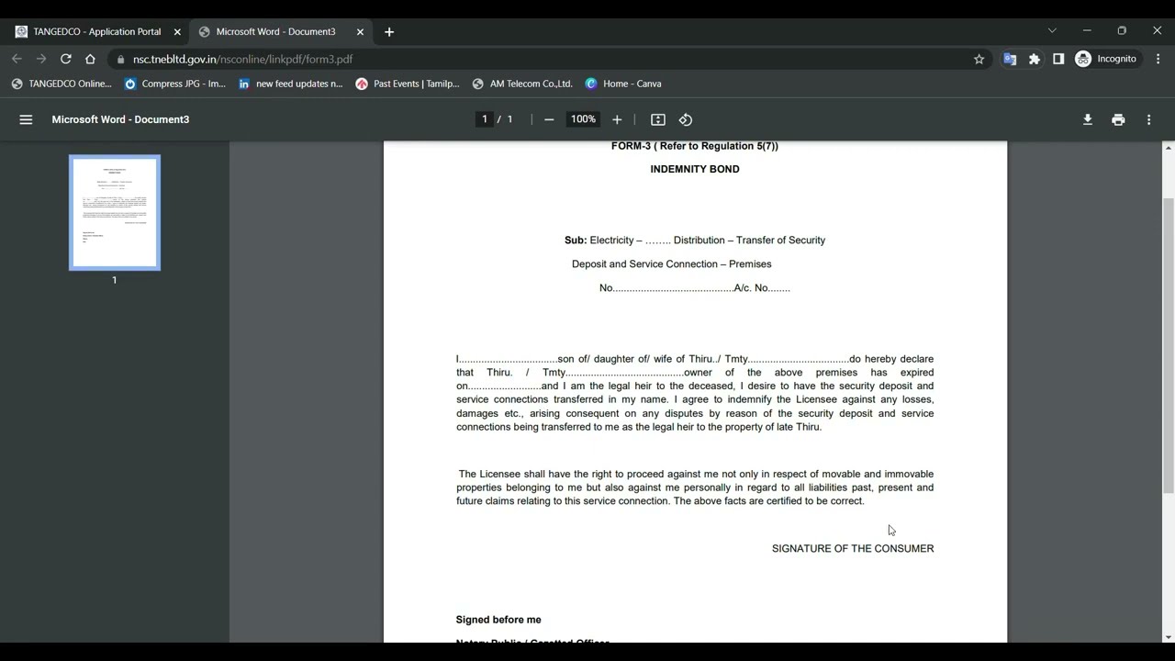This screenshot has height=661, width=1175.
Task: Open the Extensions puzzle icon
Action: [x=1035, y=59]
